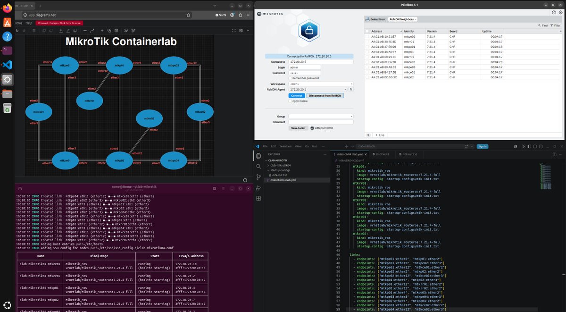Open the Trash icon in the dock
Image resolution: width=566 pixels, height=312 pixels.
[x=7, y=108]
